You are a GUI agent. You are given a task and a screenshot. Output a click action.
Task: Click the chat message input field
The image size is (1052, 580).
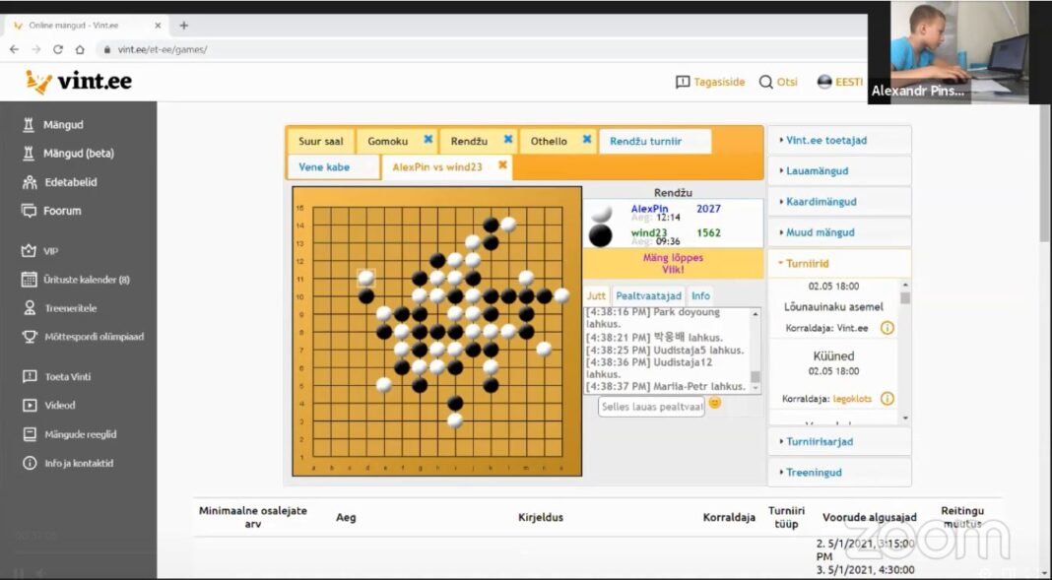coord(651,407)
